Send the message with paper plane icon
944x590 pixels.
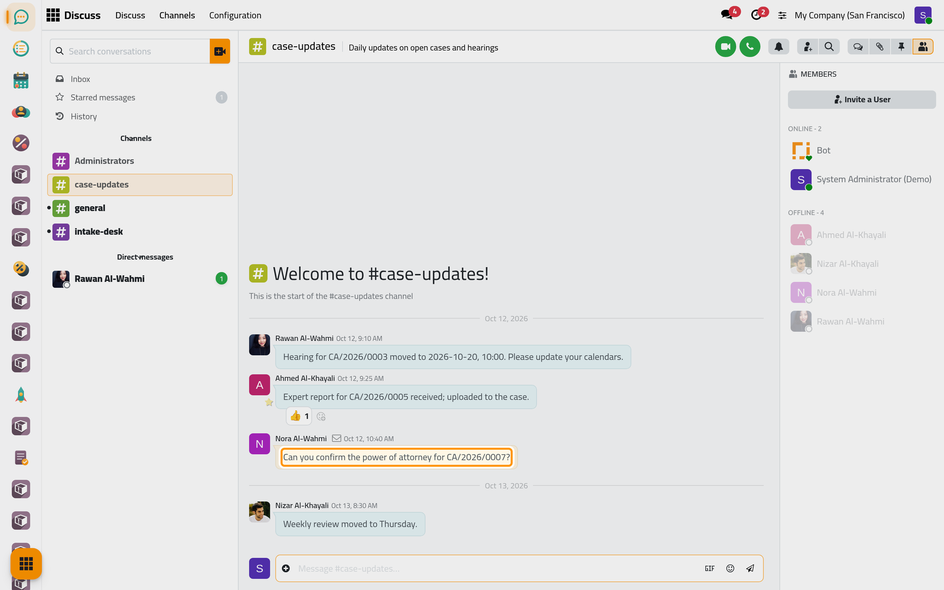tap(750, 568)
